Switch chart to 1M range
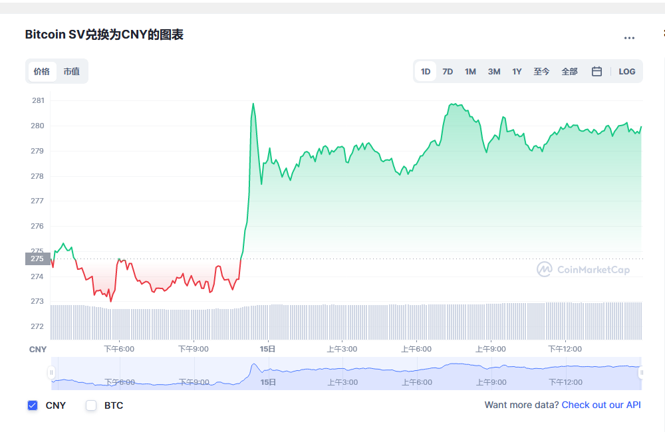Screen dimensions: 665x432 coord(470,72)
